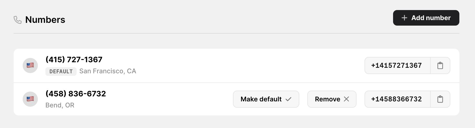The width and height of the screenshot is (475, 128).
Task: Select the +14157271367 text field
Action: pyautogui.click(x=398, y=66)
